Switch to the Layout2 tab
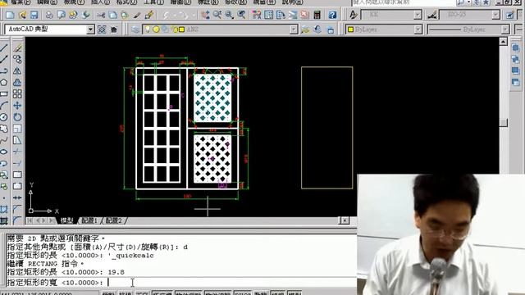Viewport: 525px width, 295px height. tap(114, 220)
